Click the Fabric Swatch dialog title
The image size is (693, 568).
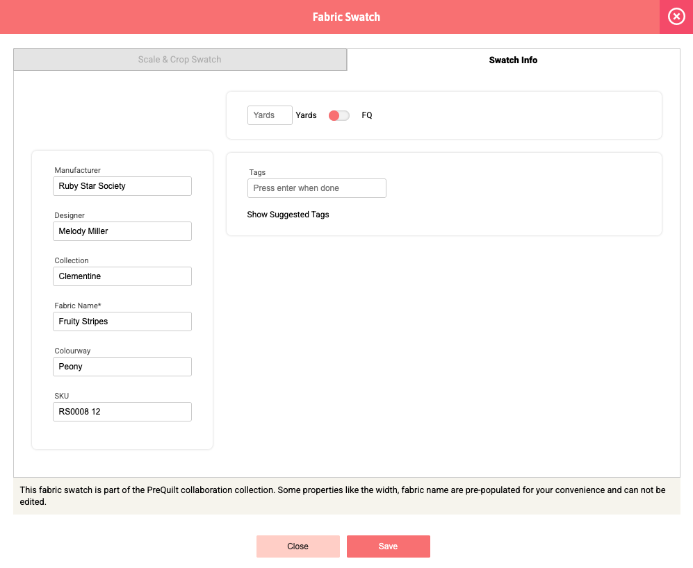(x=346, y=17)
